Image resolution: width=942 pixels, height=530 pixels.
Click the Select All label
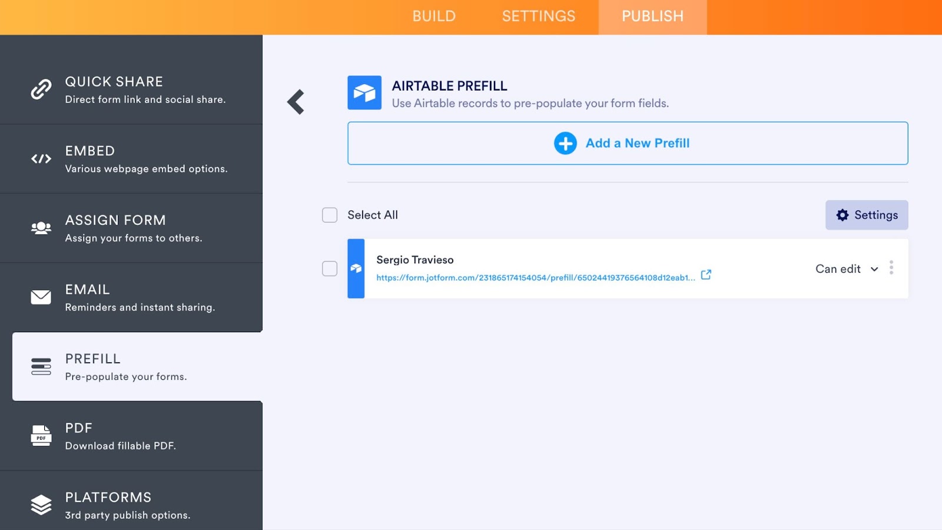(x=373, y=215)
